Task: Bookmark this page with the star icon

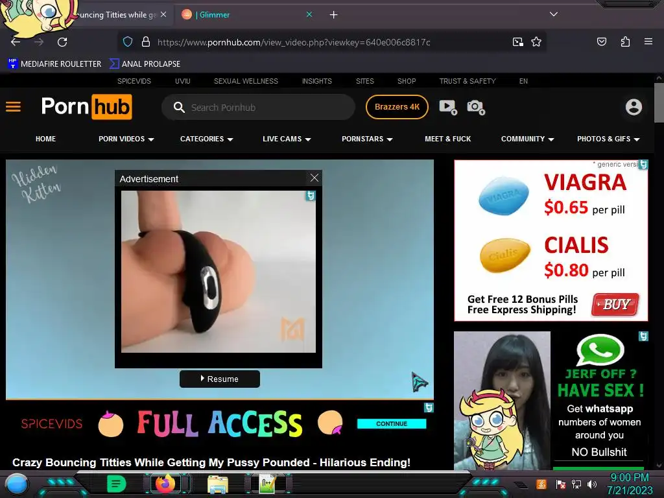Action: click(536, 42)
